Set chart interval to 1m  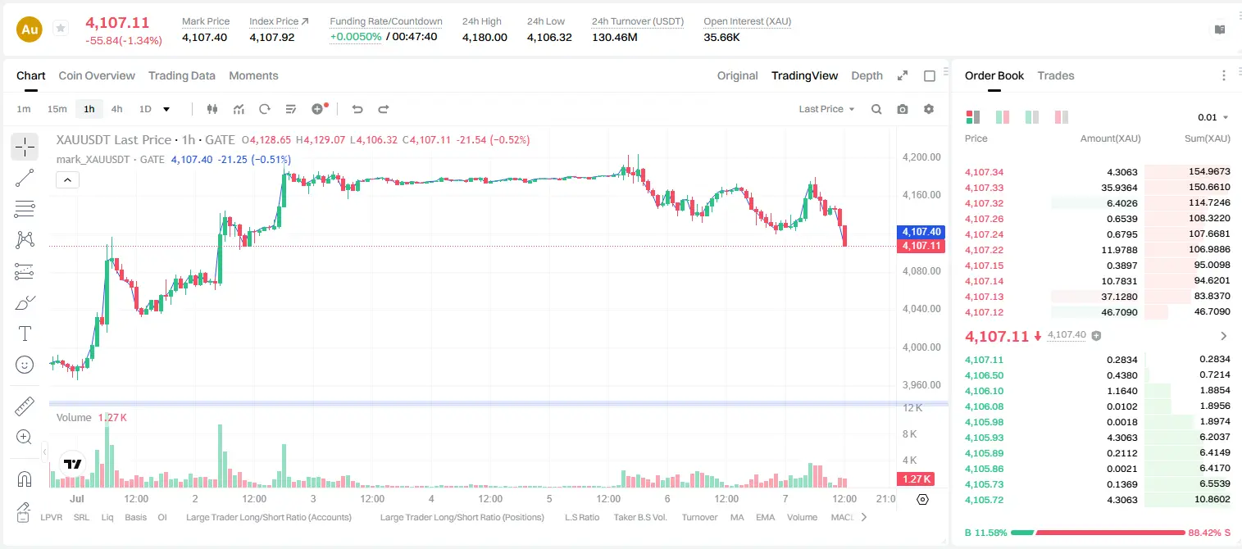[x=24, y=109]
